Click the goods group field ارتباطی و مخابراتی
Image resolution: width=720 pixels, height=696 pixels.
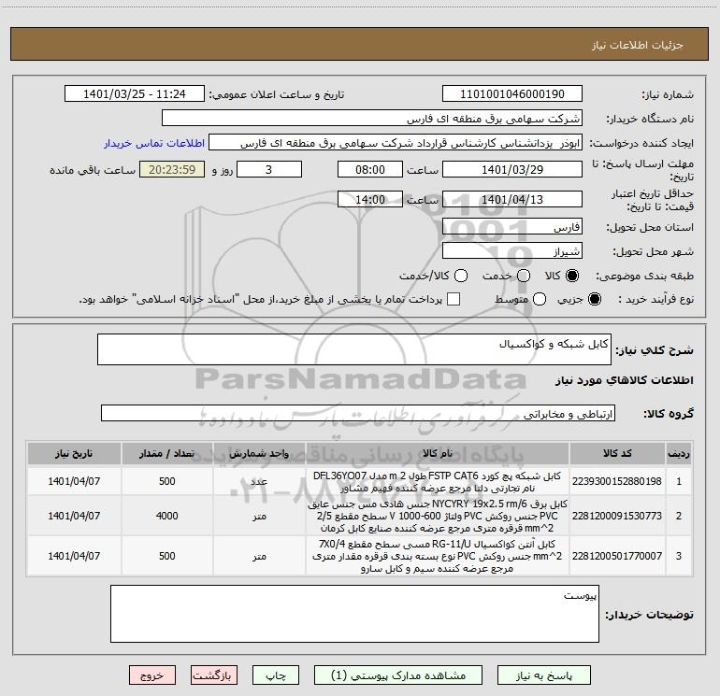[x=358, y=413]
